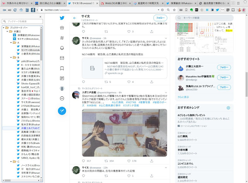
Task: Open Lists icon in Twitter sidebar
Action: tap(62, 78)
